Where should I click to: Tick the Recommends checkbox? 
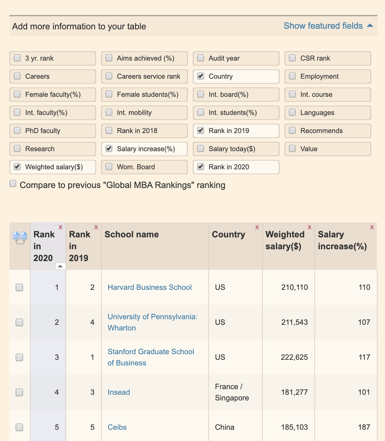pos(293,131)
